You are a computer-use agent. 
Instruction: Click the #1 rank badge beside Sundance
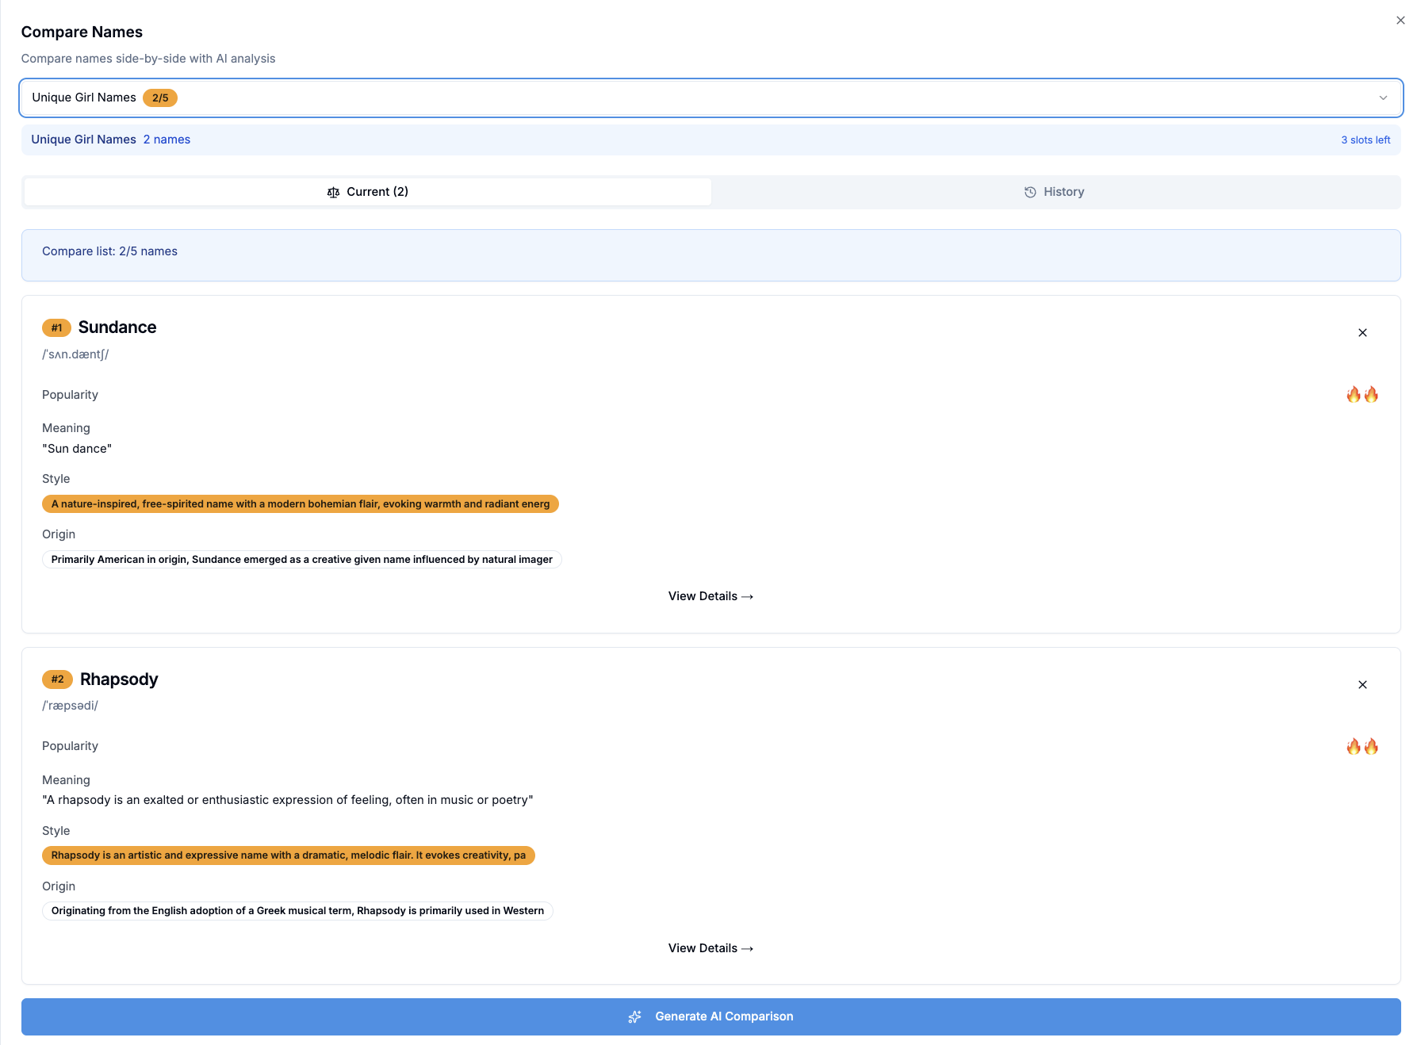pyautogui.click(x=56, y=327)
